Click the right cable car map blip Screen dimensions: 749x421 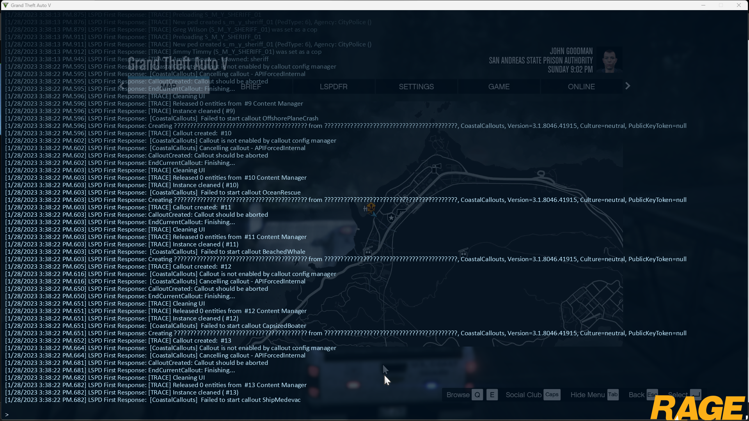[463, 253]
